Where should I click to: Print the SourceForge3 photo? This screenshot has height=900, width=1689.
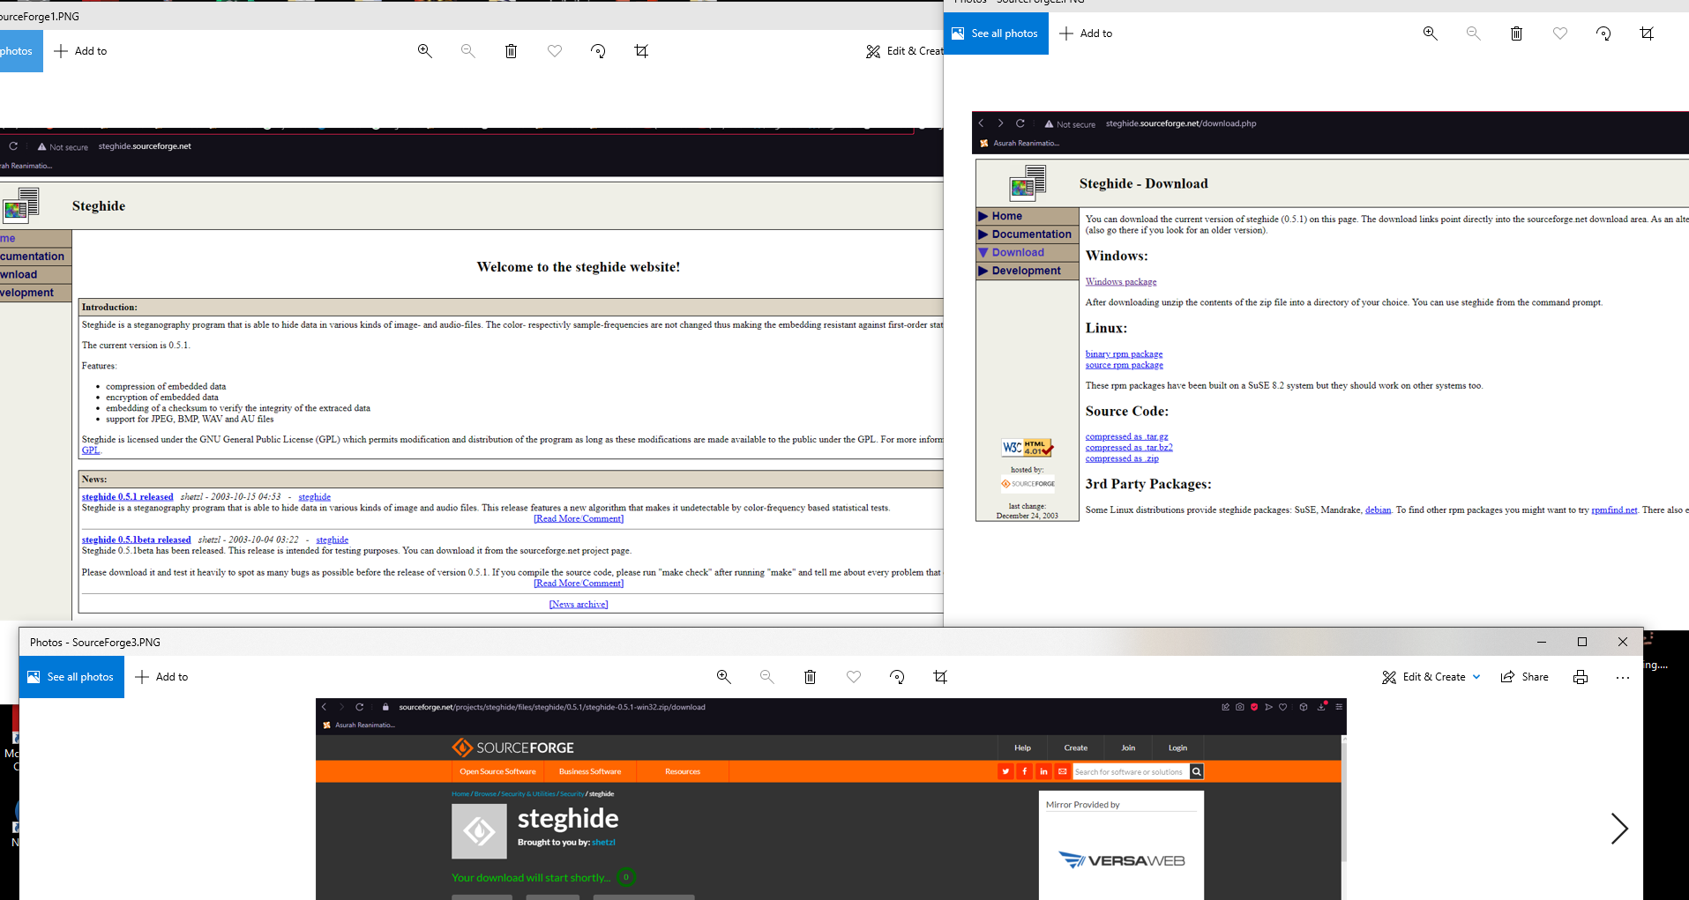pos(1580,677)
